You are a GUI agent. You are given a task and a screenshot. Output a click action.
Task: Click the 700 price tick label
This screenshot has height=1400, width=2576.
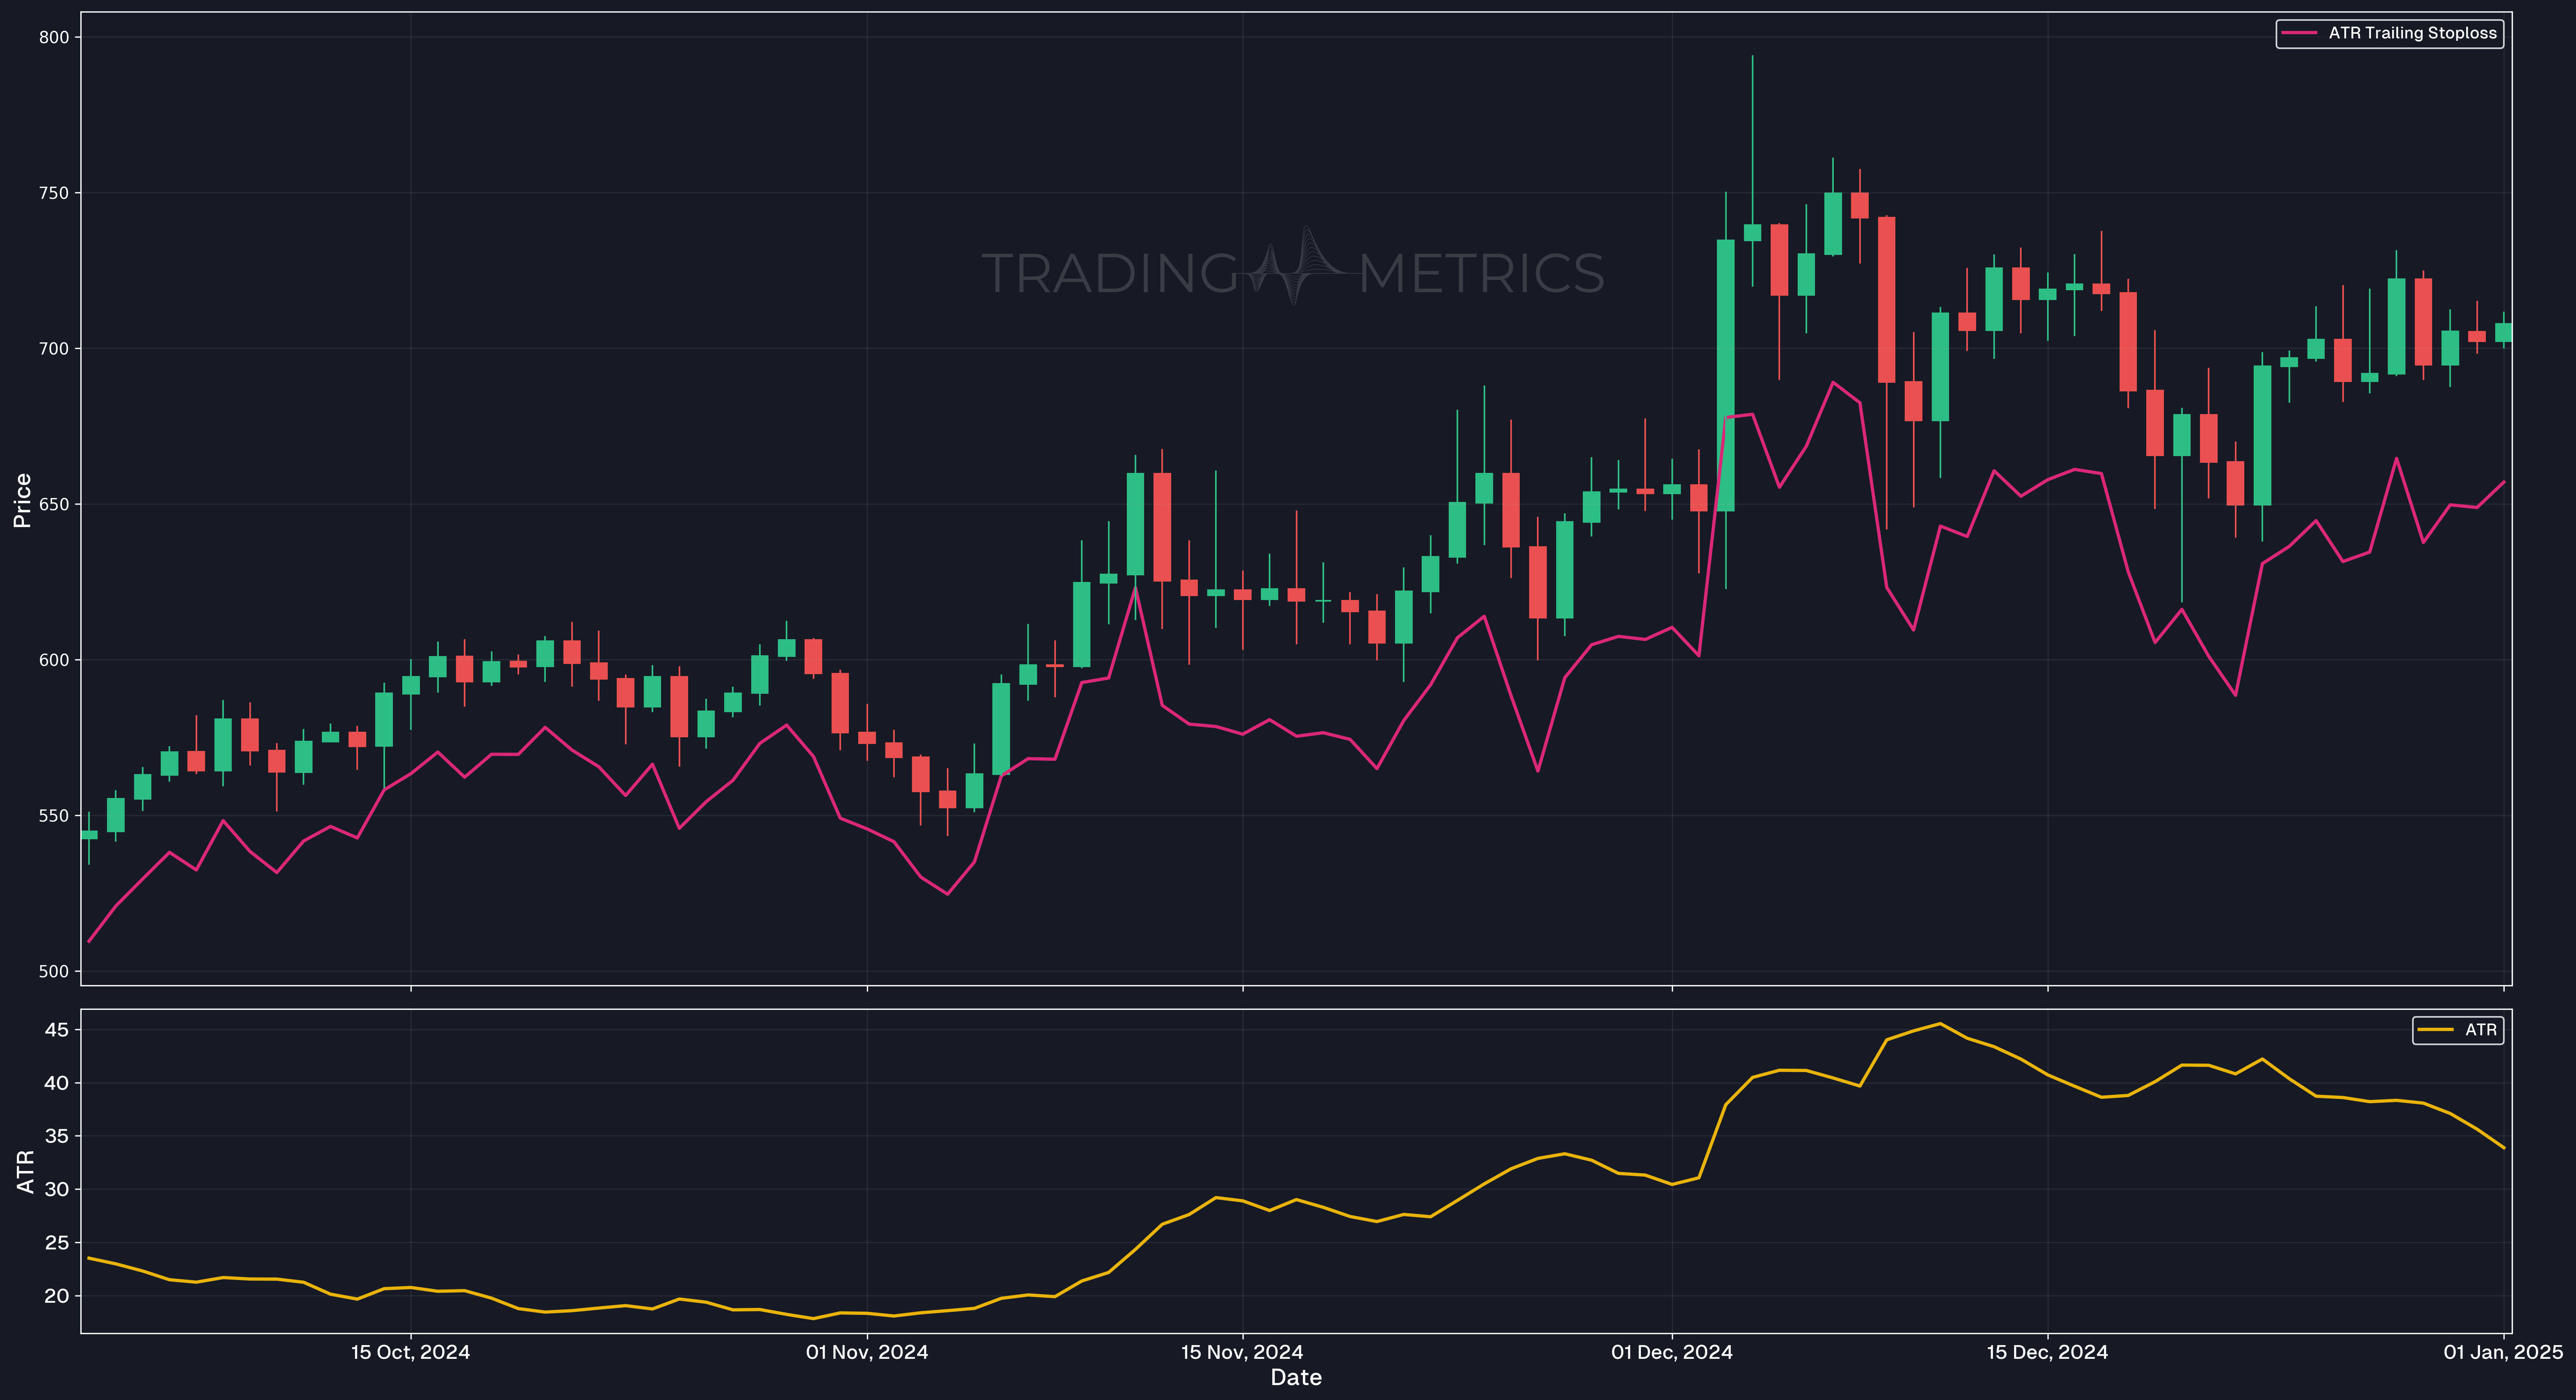coord(54,349)
